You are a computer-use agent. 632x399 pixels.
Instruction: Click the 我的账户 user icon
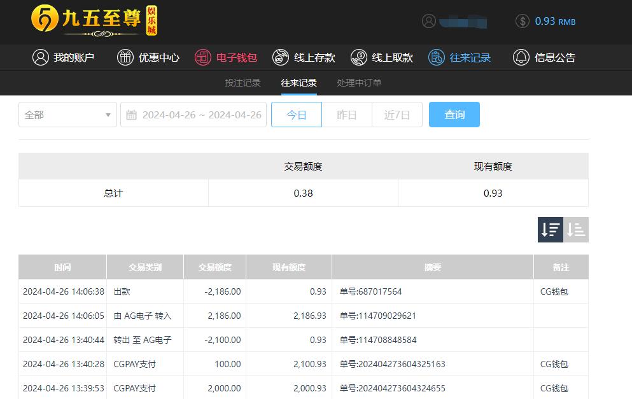point(41,57)
